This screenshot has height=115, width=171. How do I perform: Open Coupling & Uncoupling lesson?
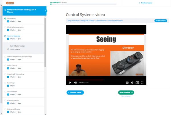pos(16,74)
